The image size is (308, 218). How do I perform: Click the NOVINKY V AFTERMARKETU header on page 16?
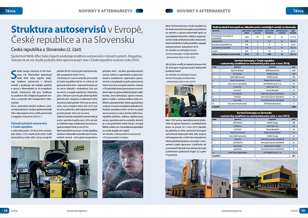(x=105, y=11)
